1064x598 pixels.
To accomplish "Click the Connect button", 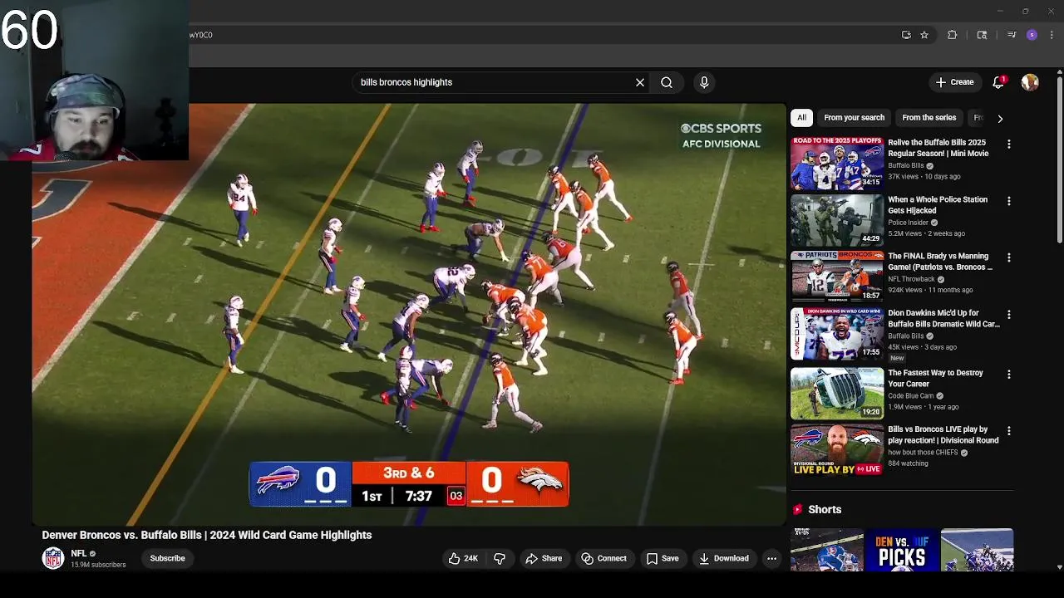I will (x=603, y=558).
